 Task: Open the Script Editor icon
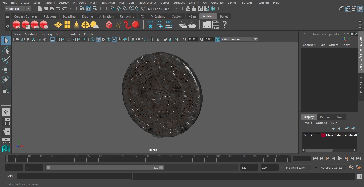(359, 176)
